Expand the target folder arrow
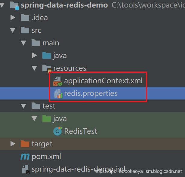Screen dimensions: 185x177 click(13, 144)
